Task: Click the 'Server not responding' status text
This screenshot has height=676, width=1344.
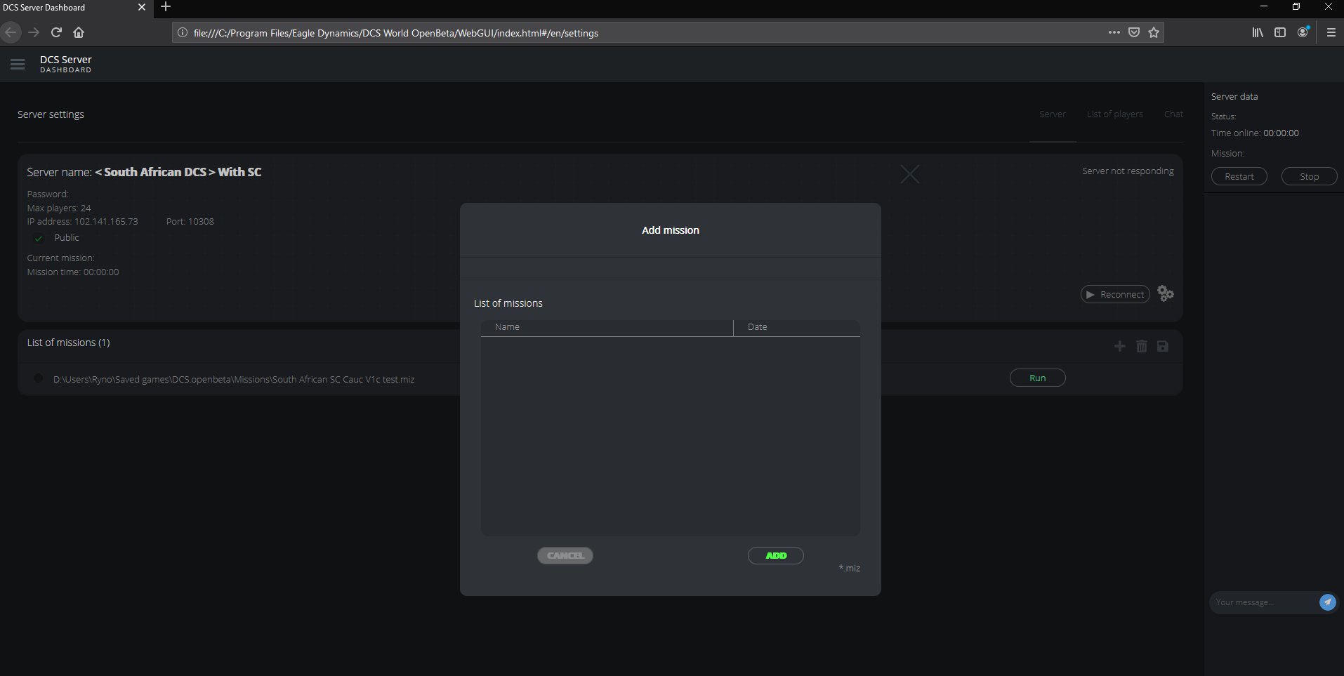Action: click(x=1128, y=171)
